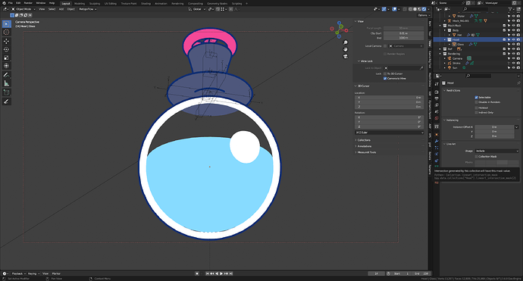The image size is (523, 281).
Task: Open the Global transform orientation dropdown
Action: coord(197,9)
